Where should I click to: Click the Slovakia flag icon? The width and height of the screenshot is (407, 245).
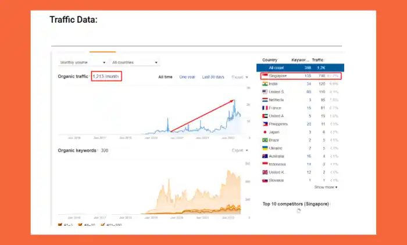click(265, 180)
